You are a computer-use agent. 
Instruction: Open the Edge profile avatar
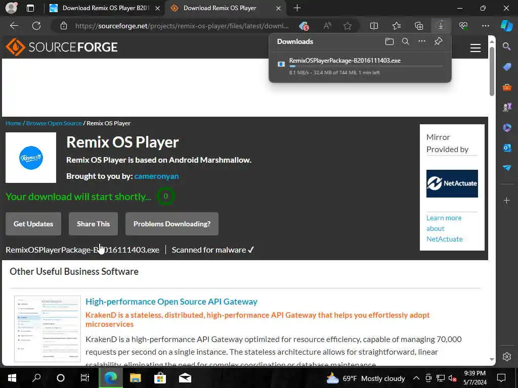click(11, 8)
